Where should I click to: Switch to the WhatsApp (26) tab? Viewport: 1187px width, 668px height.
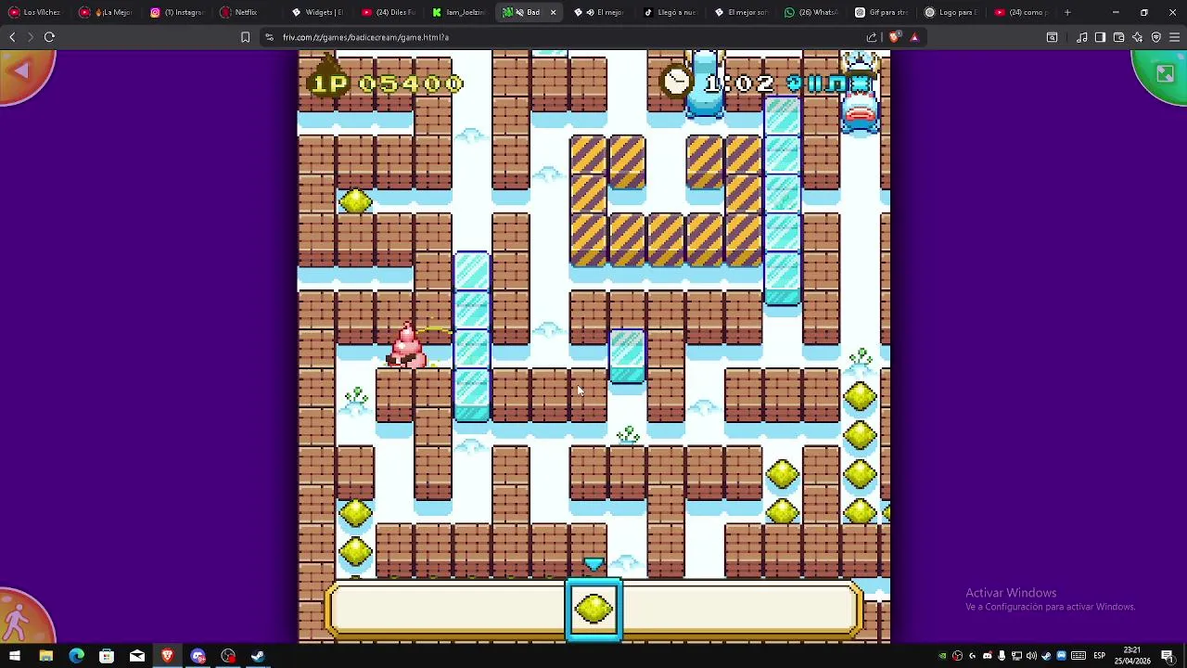811,12
